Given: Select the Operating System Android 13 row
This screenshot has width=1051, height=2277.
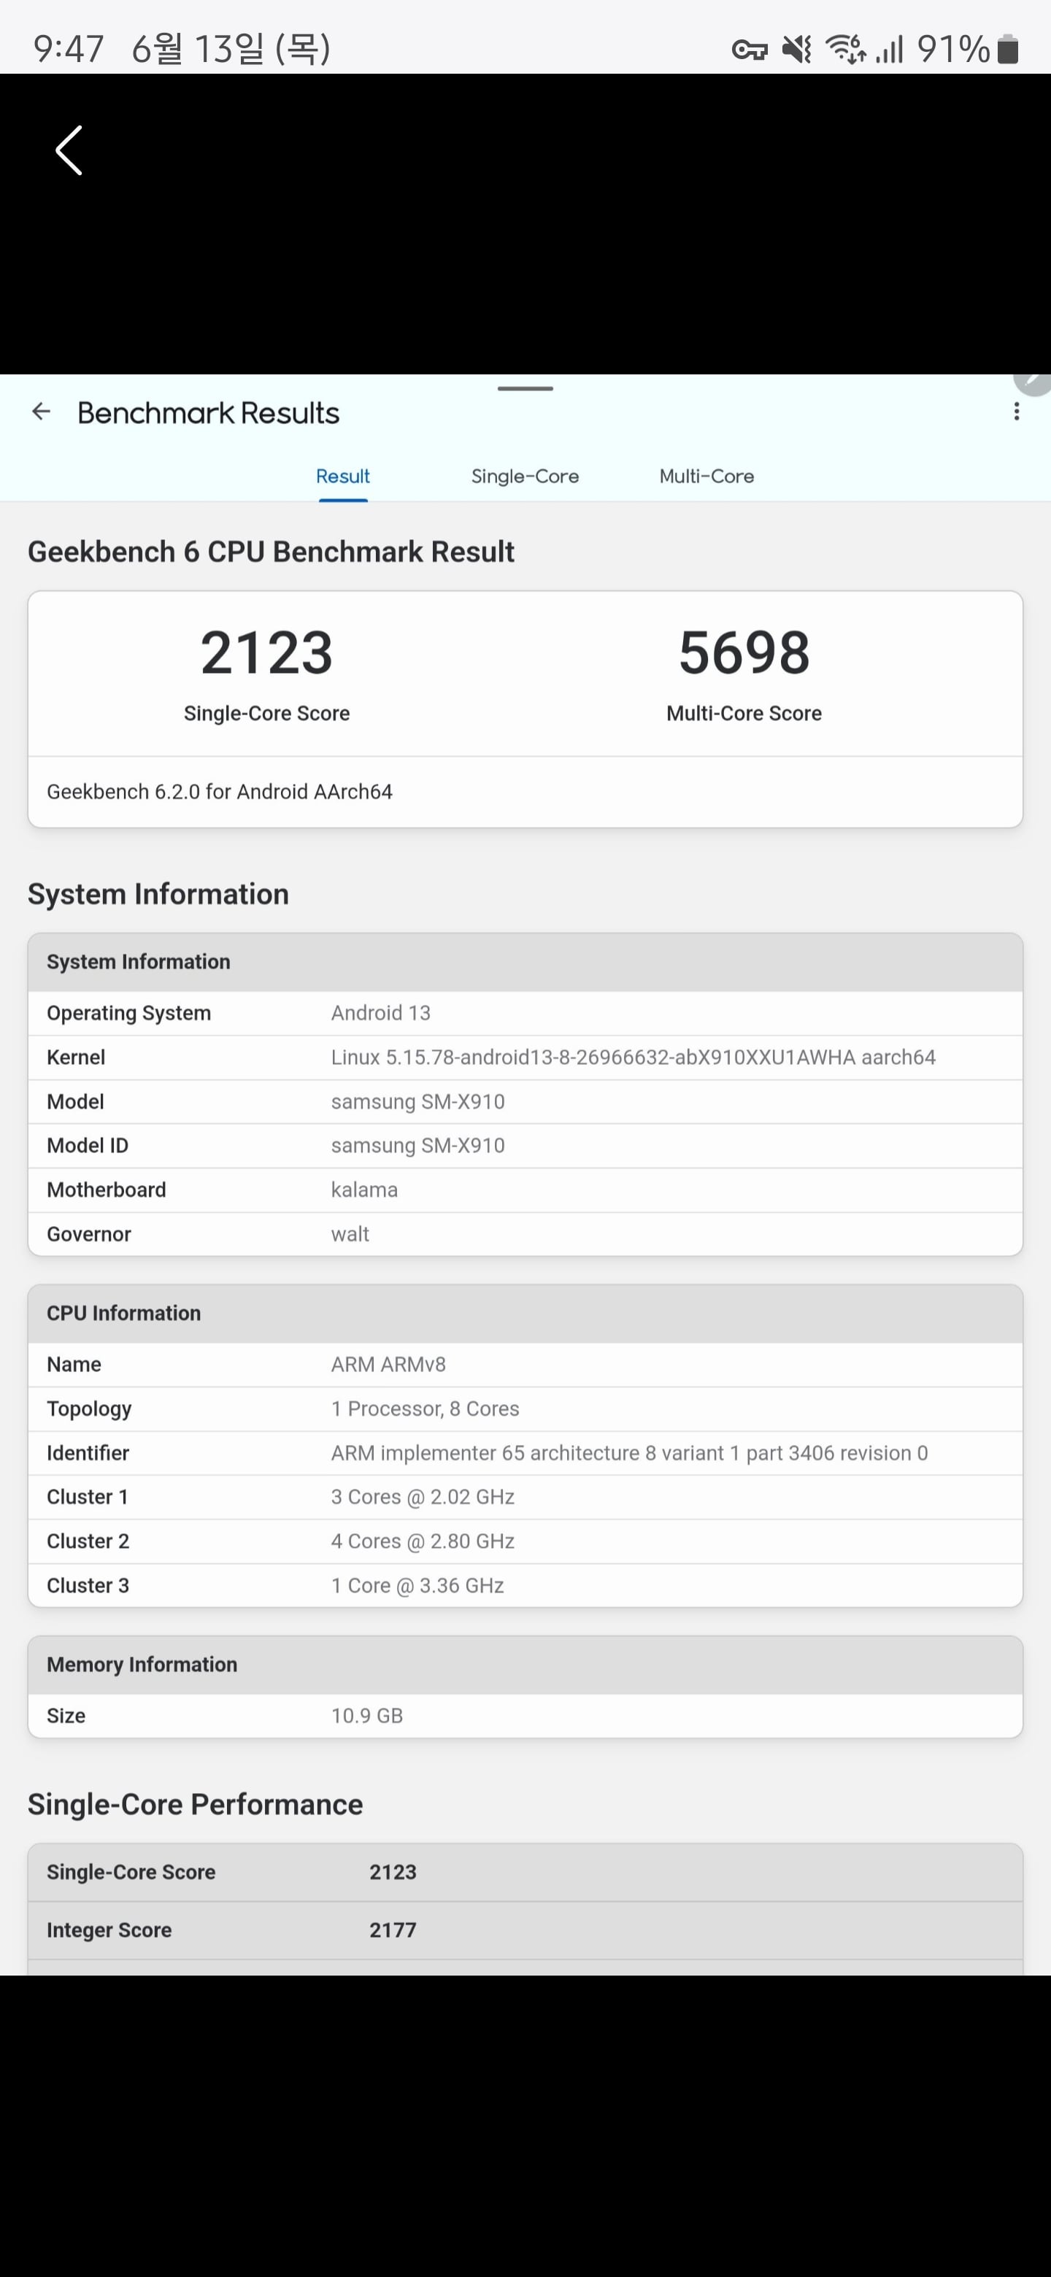Looking at the screenshot, I should (525, 1013).
